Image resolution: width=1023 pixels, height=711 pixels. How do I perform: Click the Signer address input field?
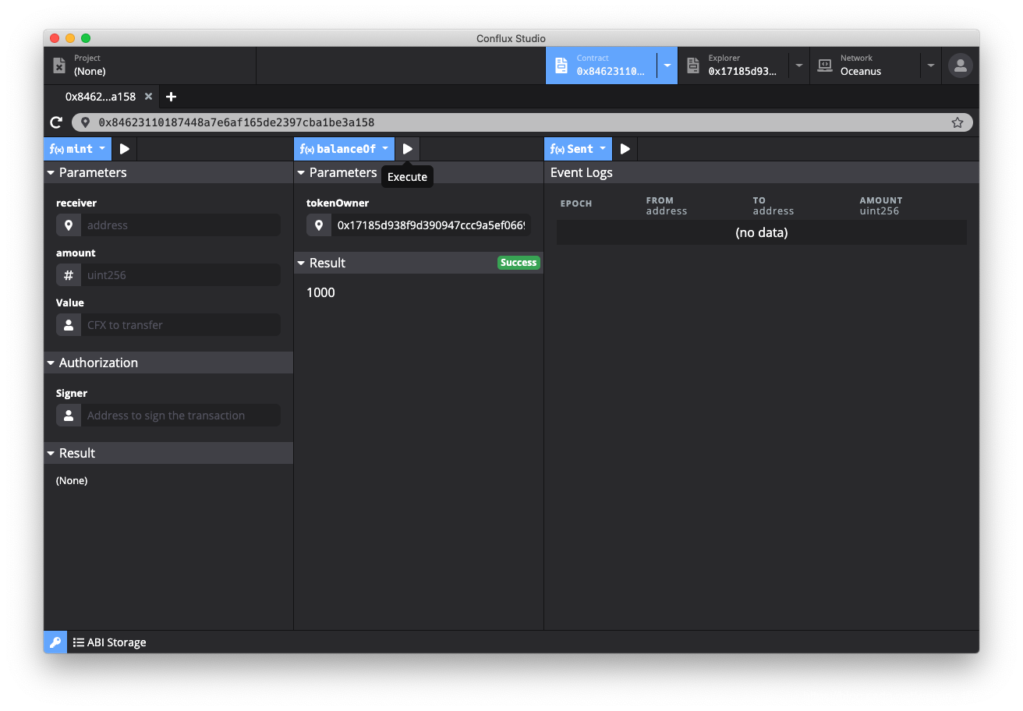click(x=180, y=416)
